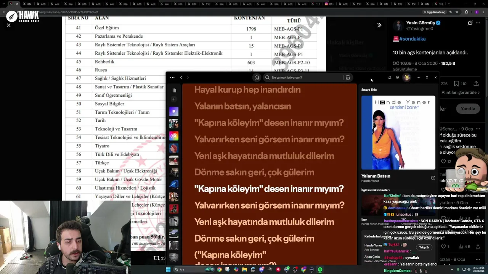
Task: Select lyric line "Hayal kurup hep inandırdın"
Action: [x=247, y=90]
